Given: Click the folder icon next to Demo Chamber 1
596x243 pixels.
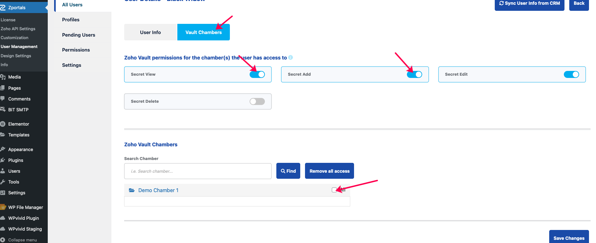Looking at the screenshot, I should 132,190.
